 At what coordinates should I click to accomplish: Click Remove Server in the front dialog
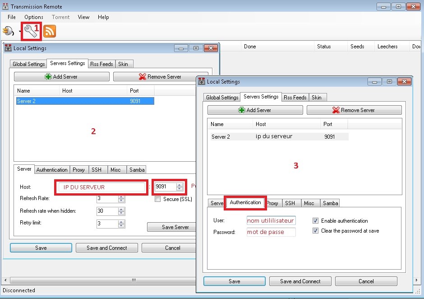tap(354, 110)
